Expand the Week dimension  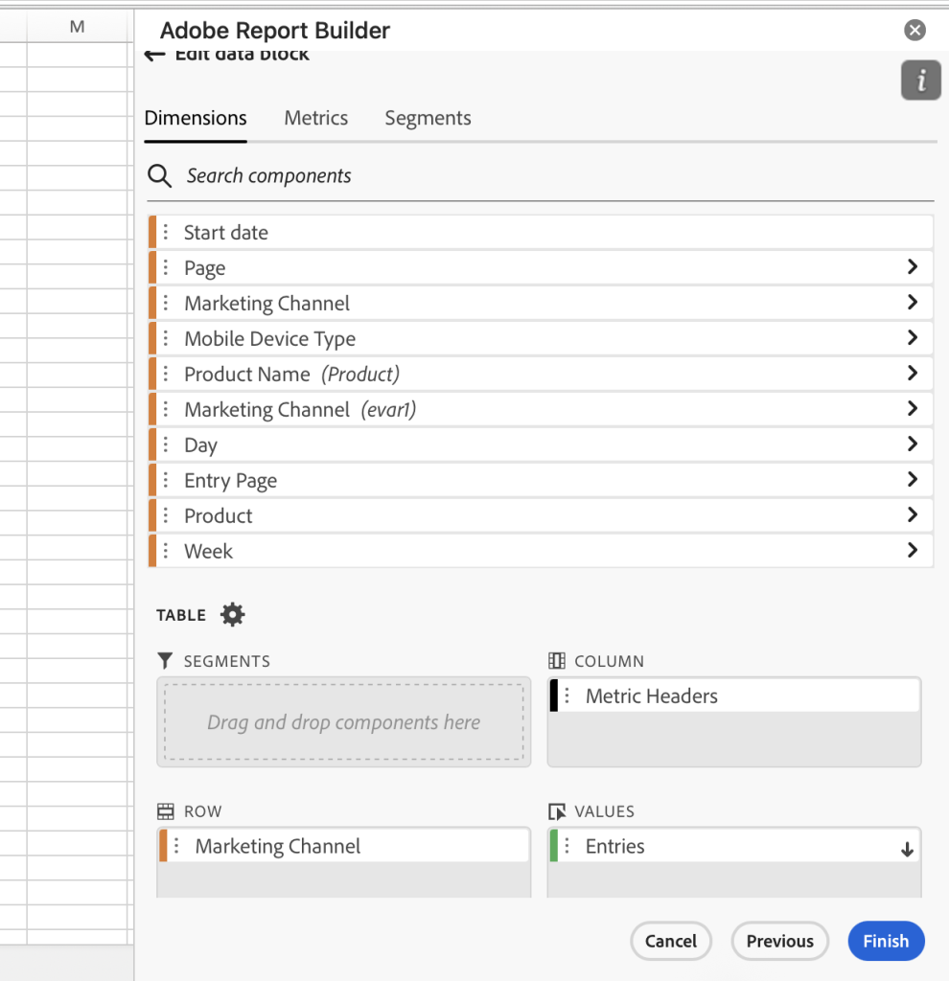coord(913,551)
